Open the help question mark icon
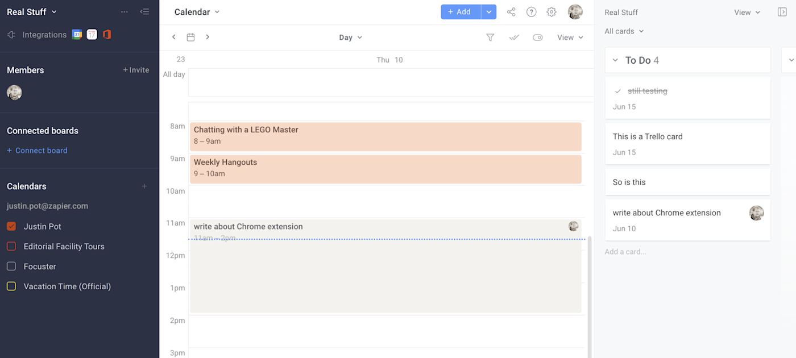Viewport: 796px width, 358px height. point(531,12)
